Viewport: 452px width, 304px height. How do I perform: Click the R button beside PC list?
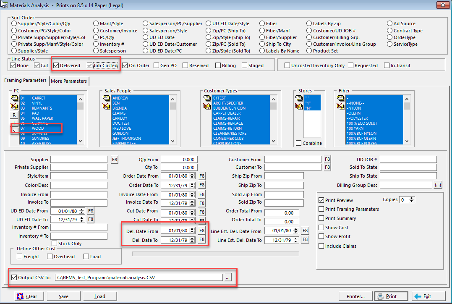(14, 115)
